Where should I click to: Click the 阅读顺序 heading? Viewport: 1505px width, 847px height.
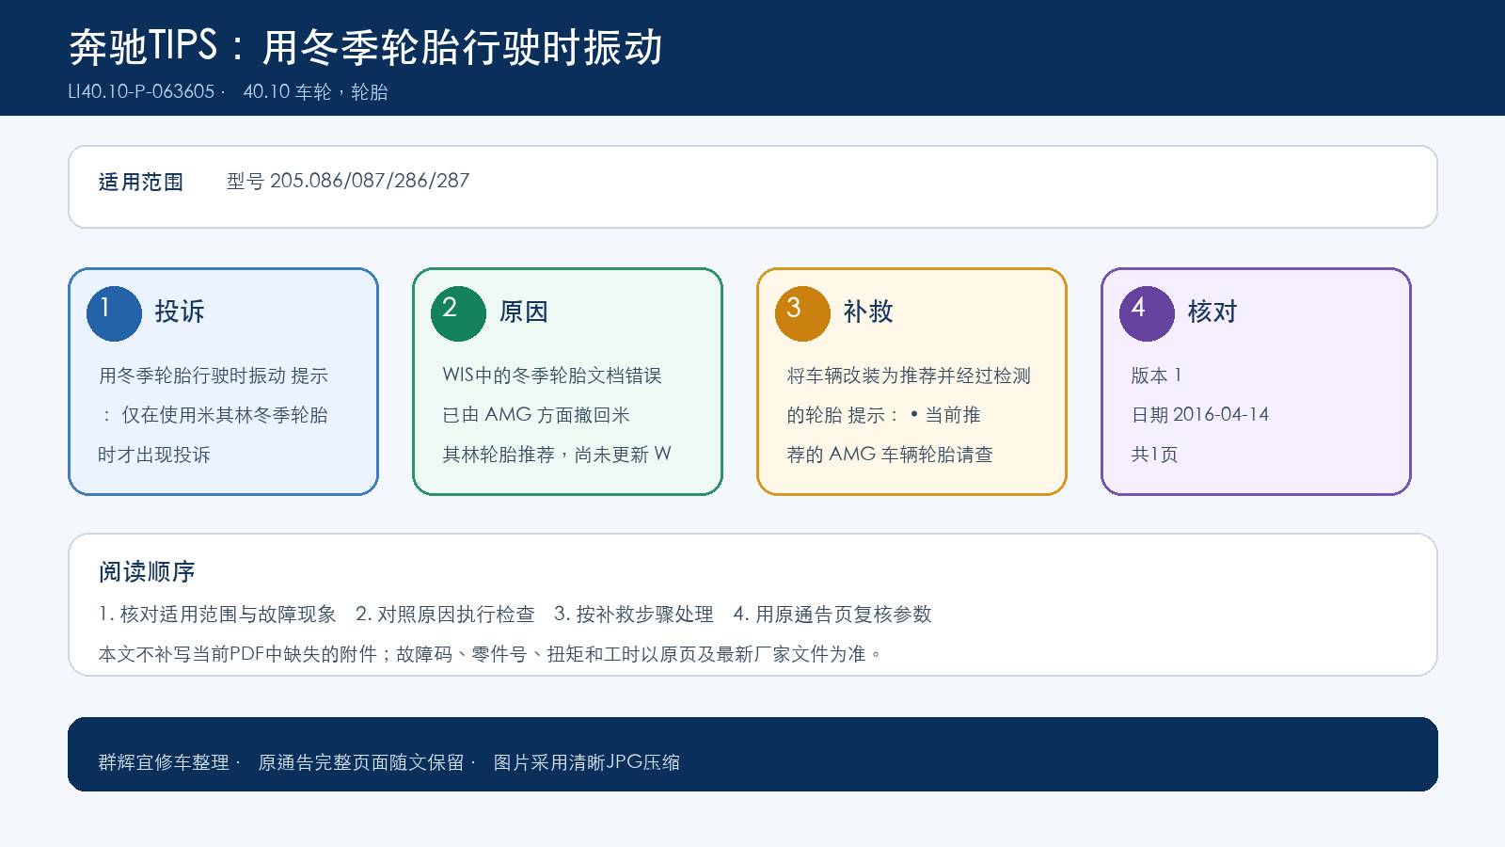point(147,572)
